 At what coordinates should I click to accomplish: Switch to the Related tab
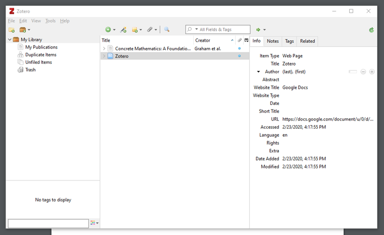pos(307,41)
